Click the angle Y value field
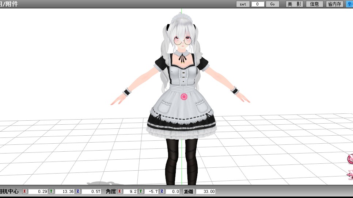Screen dimensions: 353x198 tap(151, 191)
